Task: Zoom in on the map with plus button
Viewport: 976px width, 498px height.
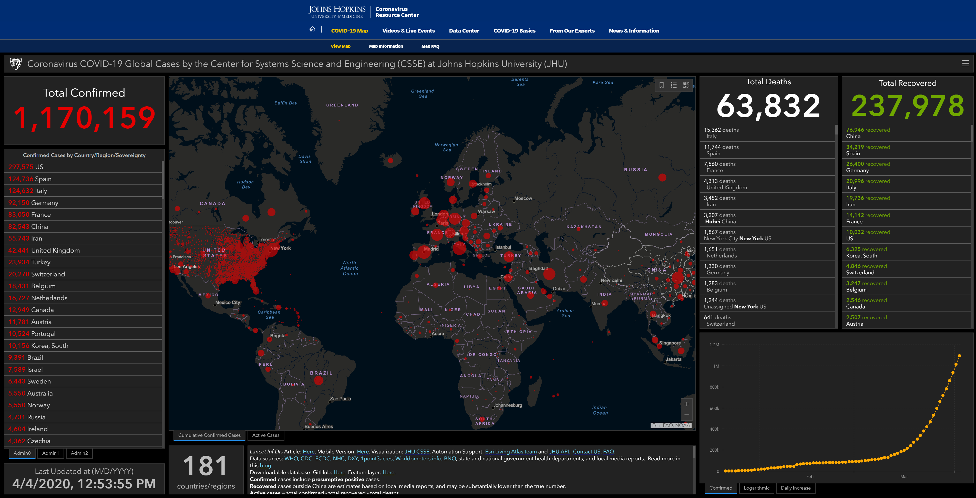Action: point(686,404)
